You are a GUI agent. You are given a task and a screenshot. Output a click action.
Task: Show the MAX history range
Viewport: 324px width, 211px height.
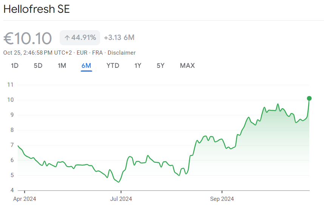click(187, 66)
